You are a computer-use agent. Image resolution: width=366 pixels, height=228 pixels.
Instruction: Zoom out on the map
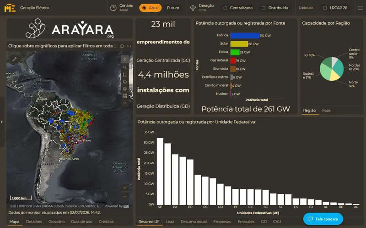(x=125, y=196)
